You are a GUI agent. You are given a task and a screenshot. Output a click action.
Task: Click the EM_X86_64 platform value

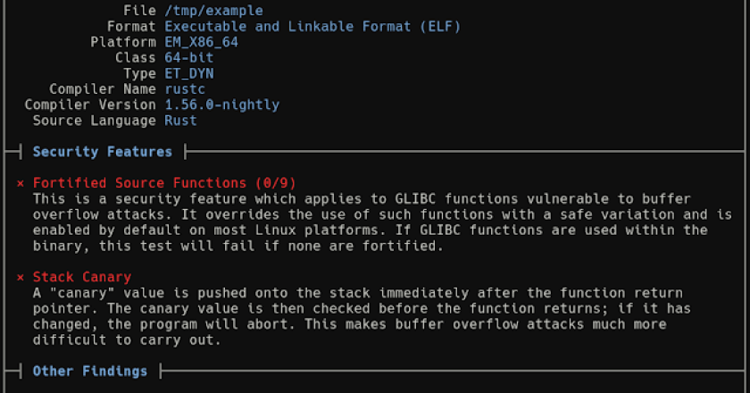[201, 42]
